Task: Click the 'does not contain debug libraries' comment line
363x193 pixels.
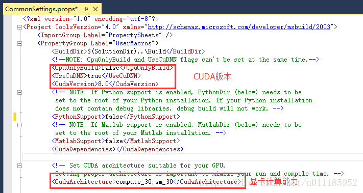Action: tap(169, 108)
